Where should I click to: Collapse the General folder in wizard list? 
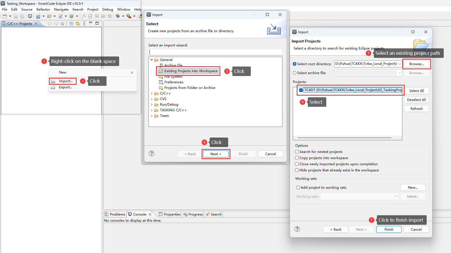[x=152, y=60]
